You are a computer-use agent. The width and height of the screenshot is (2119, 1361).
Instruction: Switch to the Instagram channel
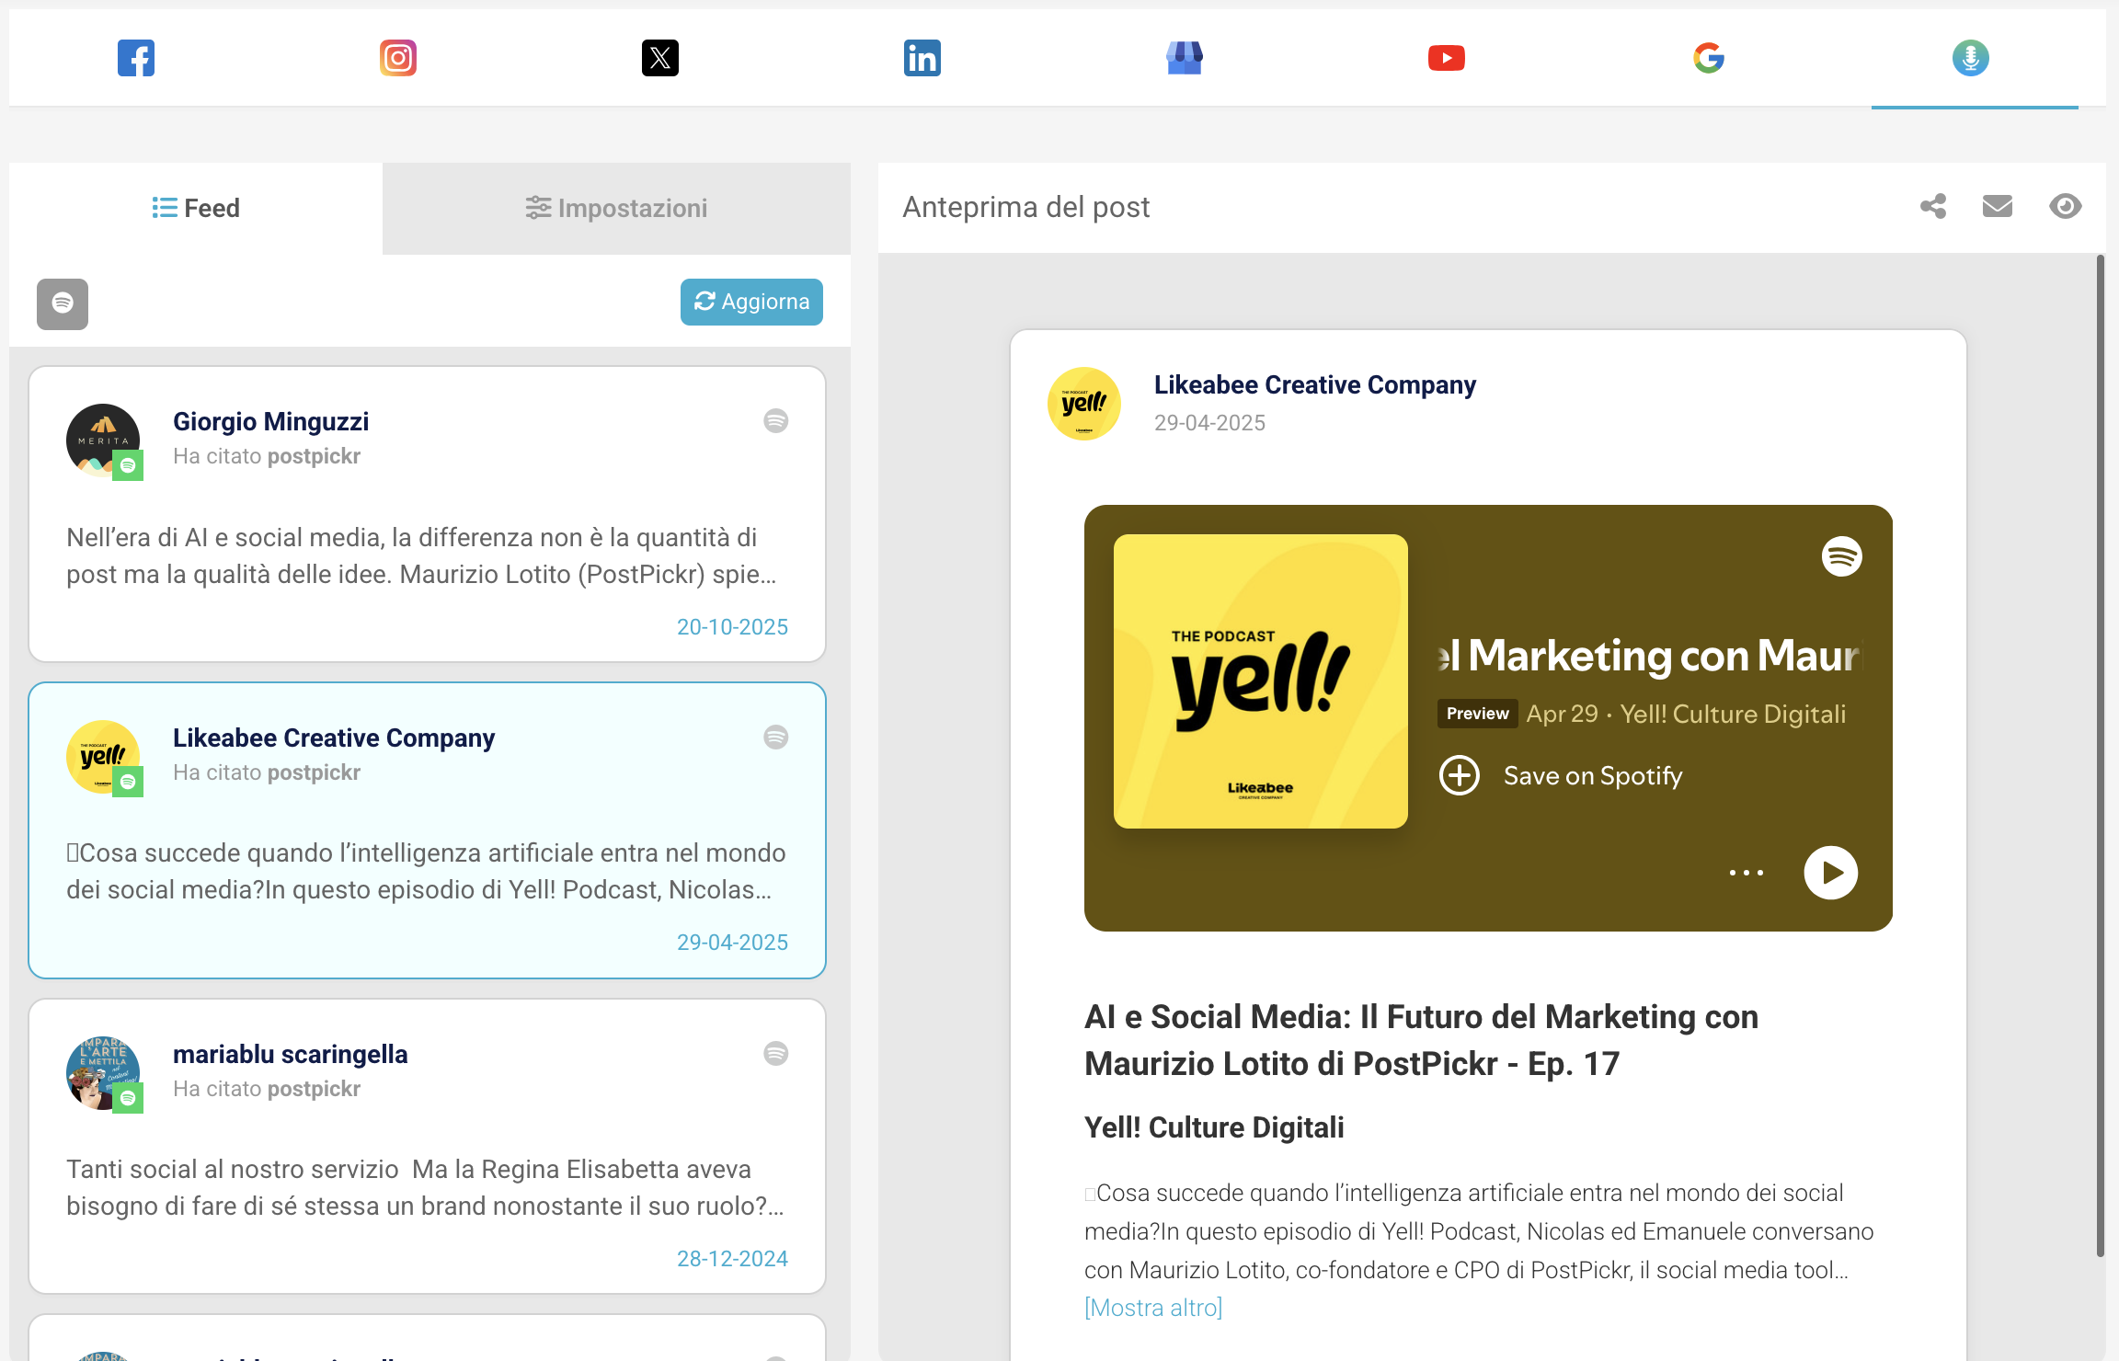[x=398, y=58]
